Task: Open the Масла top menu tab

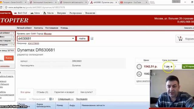Action: (48, 13)
